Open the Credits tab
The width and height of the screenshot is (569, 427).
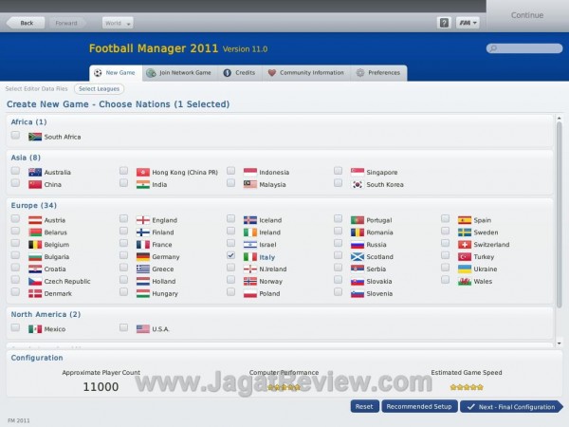pos(240,73)
